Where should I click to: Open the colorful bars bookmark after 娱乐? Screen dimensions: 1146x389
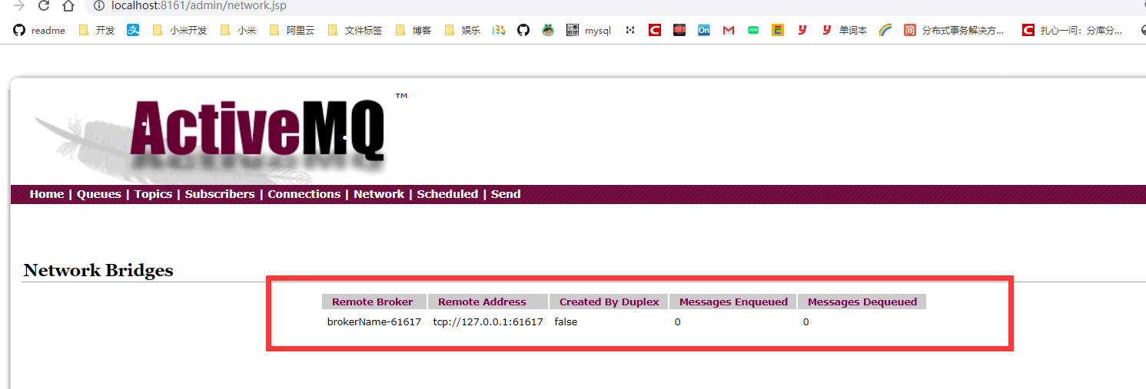499,31
